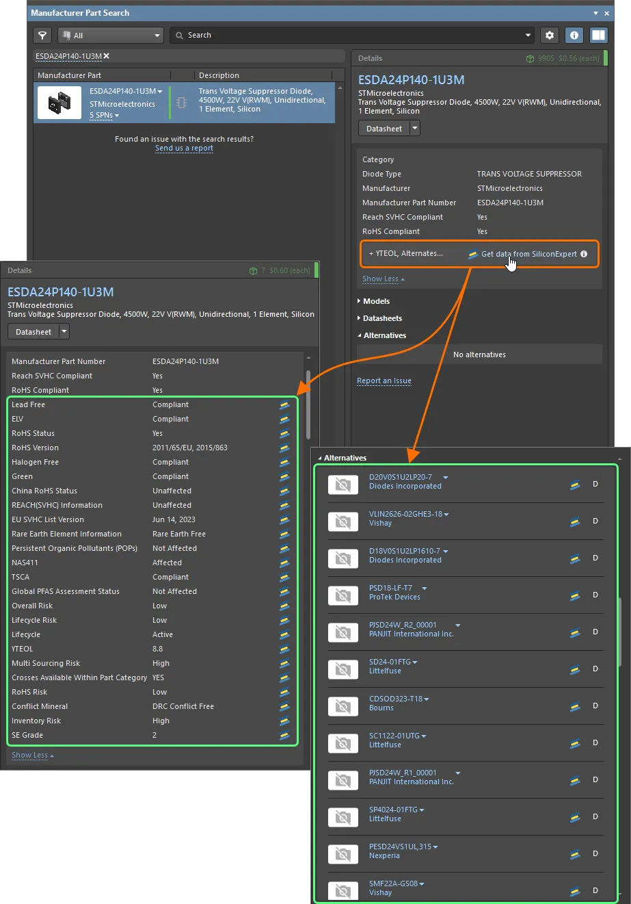Image resolution: width=631 pixels, height=904 pixels.
Task: Click the SiliconExpert icon for PESD24VS1UL,315
Action: click(575, 853)
